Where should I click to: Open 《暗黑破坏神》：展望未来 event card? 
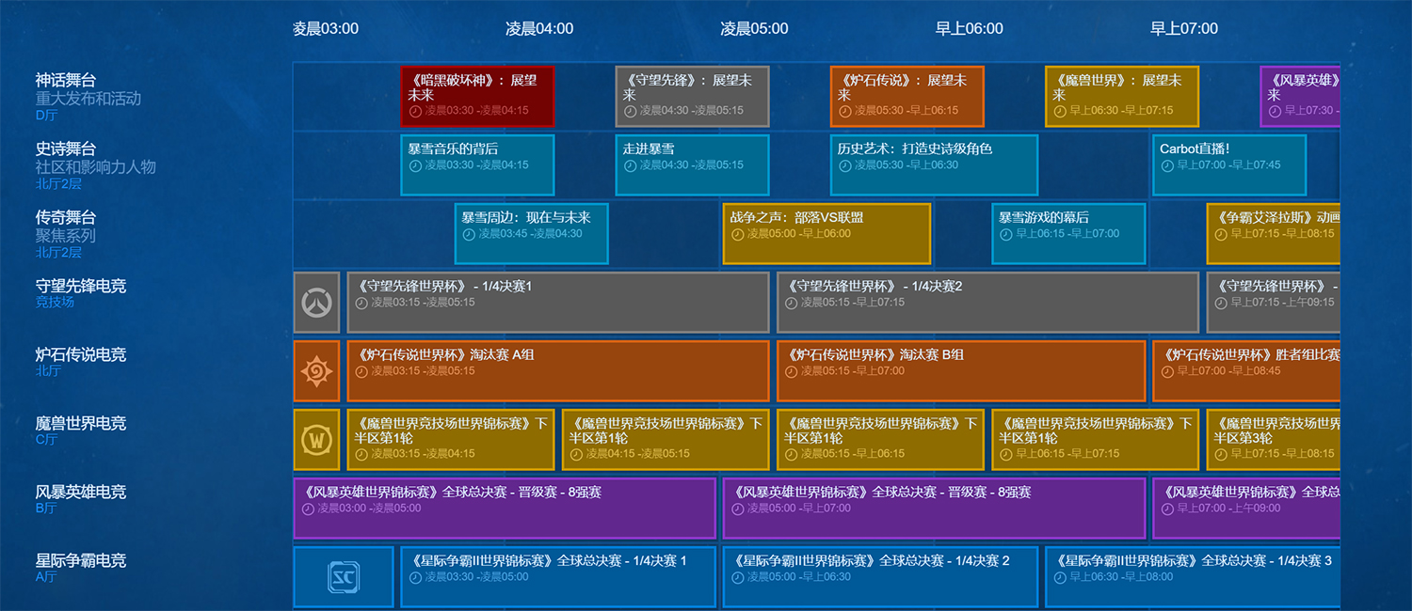pos(477,97)
